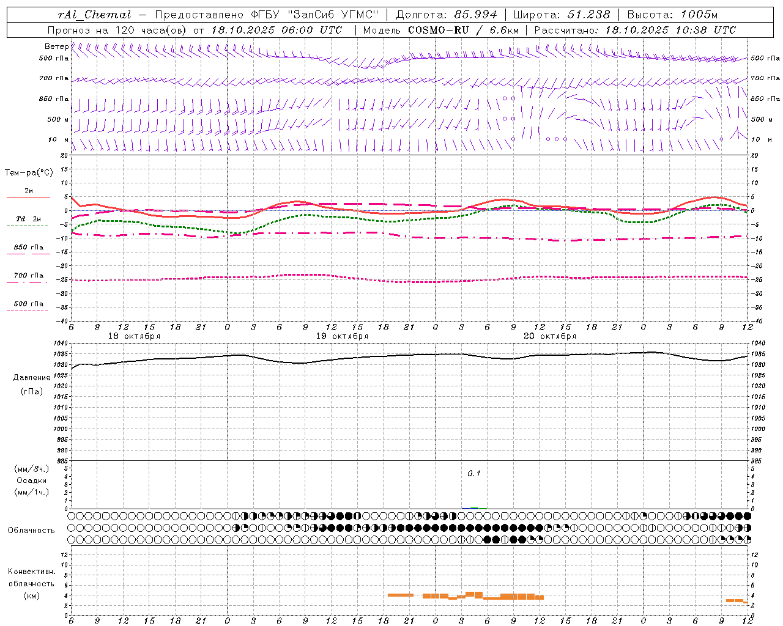
Task: Select the Рассчитано: 18.10.2025 10:38 UTC timestamp
Action: coord(635,30)
